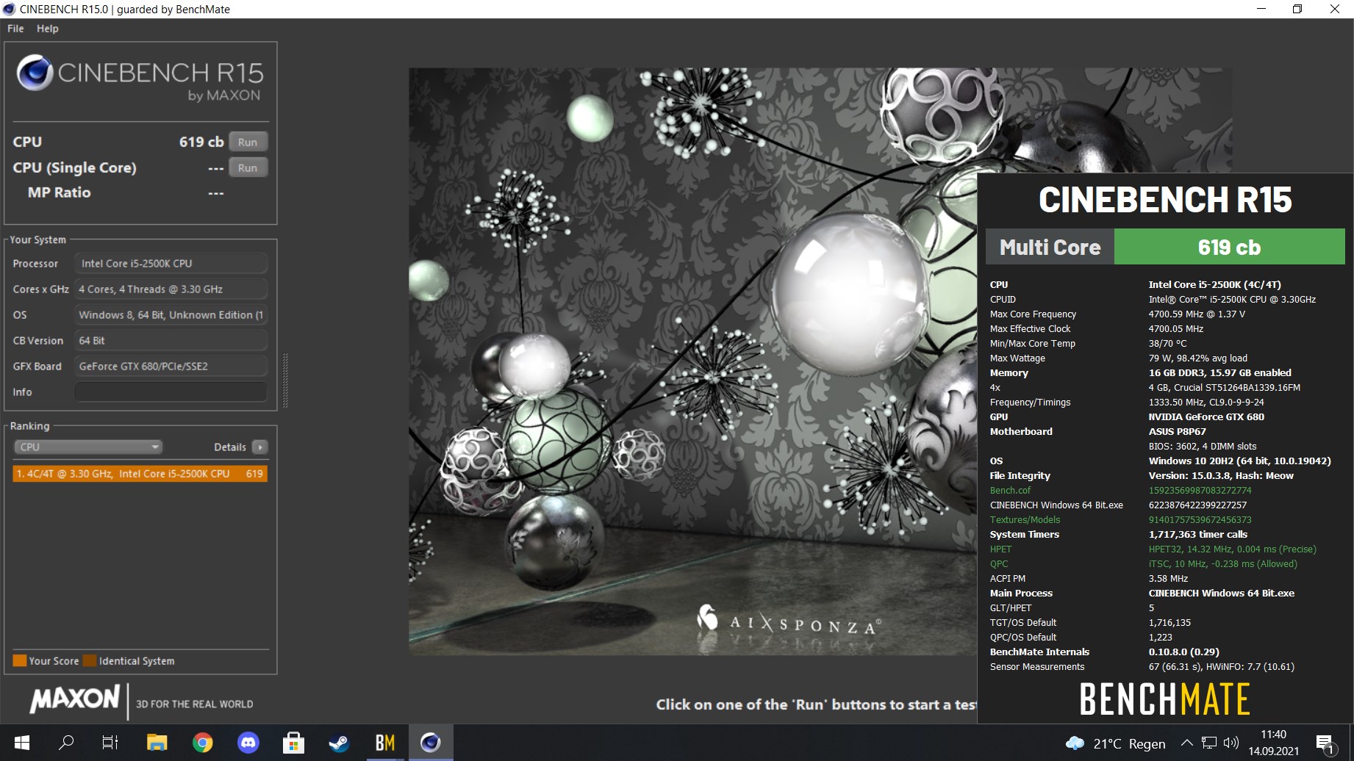Open File Explorer from the taskbar
Screen dimensions: 1354x761
[157, 743]
